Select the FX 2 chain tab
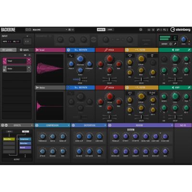The height and width of the screenshot is (192, 192). [x=25, y=132]
